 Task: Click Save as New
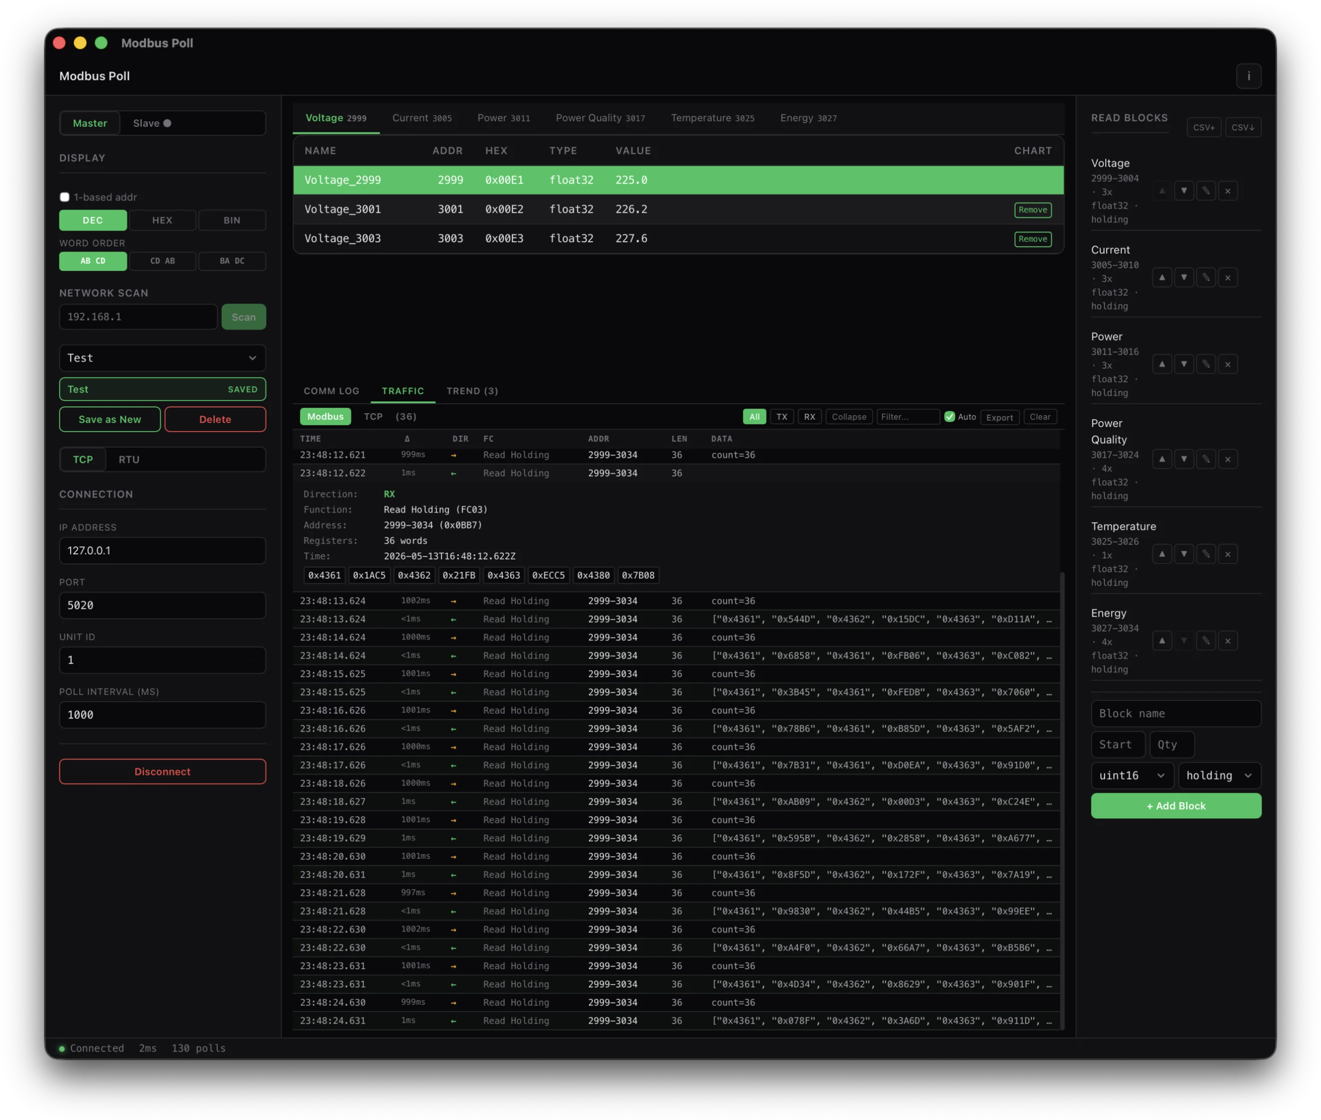[x=110, y=419]
